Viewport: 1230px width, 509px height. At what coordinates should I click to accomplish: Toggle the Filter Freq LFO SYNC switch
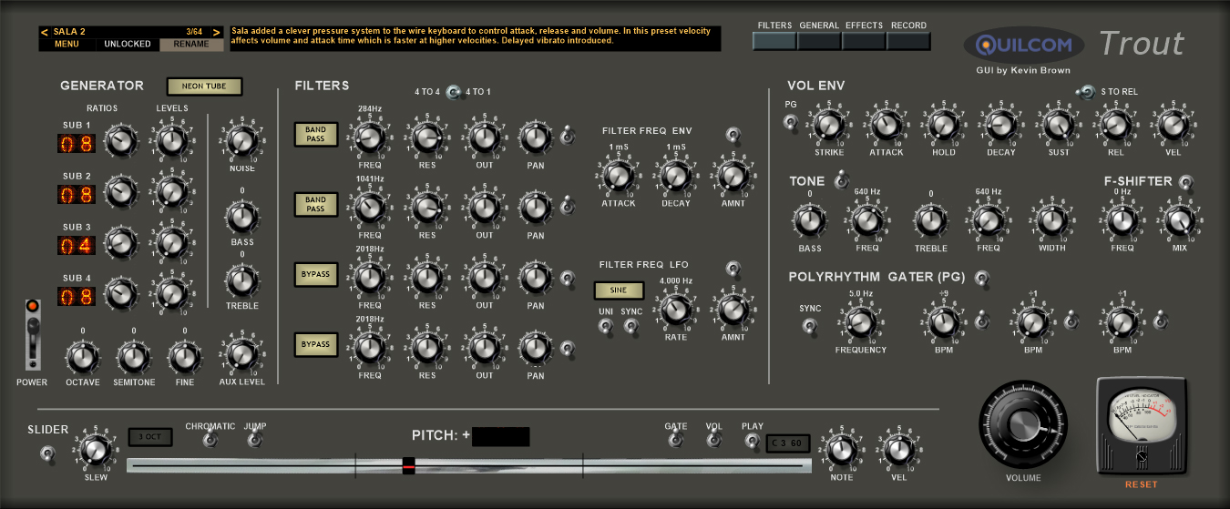point(630,328)
